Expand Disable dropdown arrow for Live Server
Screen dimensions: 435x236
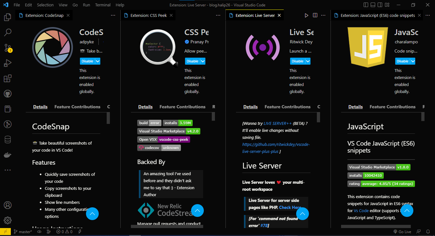click(x=308, y=61)
